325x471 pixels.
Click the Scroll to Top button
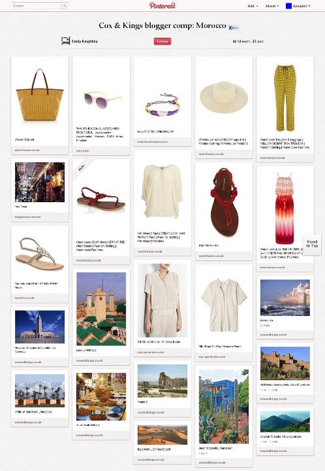312,243
